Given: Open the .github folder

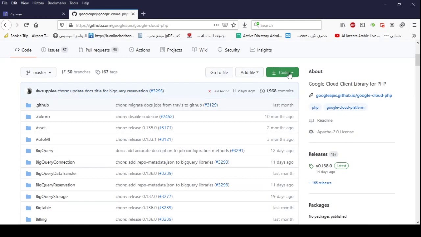Looking at the screenshot, I should 42,105.
